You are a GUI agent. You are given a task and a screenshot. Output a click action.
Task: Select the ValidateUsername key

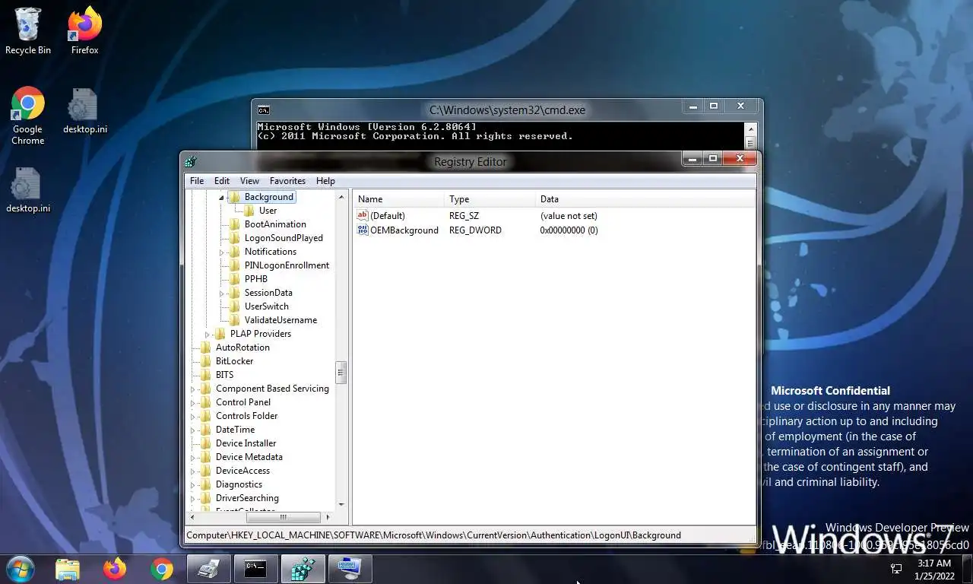point(280,320)
